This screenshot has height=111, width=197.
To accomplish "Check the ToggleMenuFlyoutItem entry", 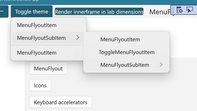I will pos(126,52).
